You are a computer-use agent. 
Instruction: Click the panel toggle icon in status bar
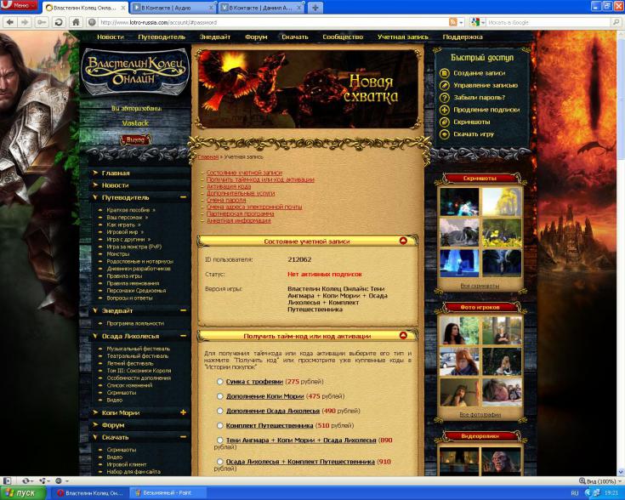(x=7, y=480)
